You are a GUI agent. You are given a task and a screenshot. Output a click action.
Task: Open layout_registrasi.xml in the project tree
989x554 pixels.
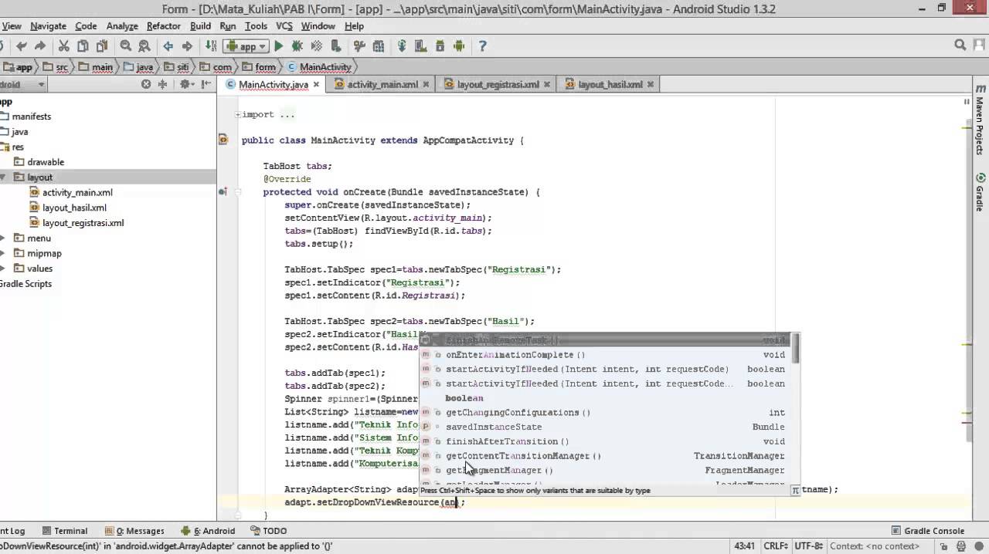(x=83, y=223)
